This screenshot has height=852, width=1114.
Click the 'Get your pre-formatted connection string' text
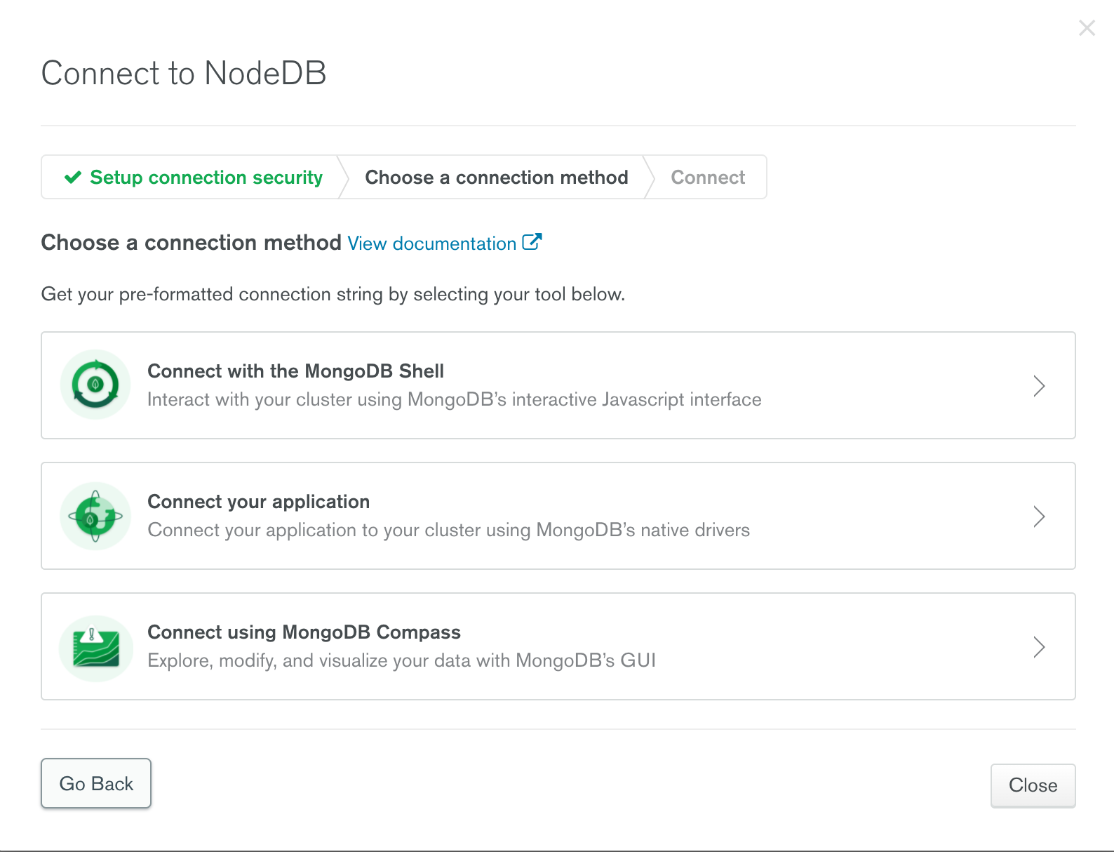coord(333,294)
